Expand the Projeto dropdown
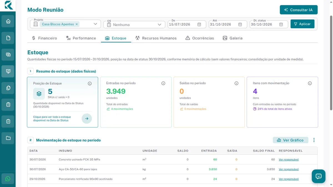The image size is (333, 187). [95, 24]
